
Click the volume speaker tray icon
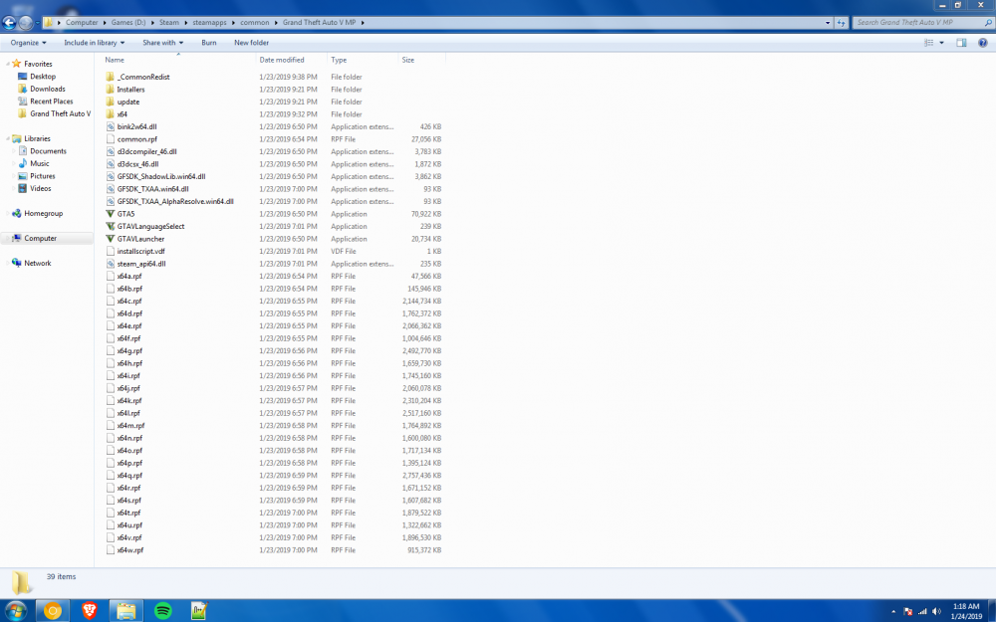tap(936, 611)
